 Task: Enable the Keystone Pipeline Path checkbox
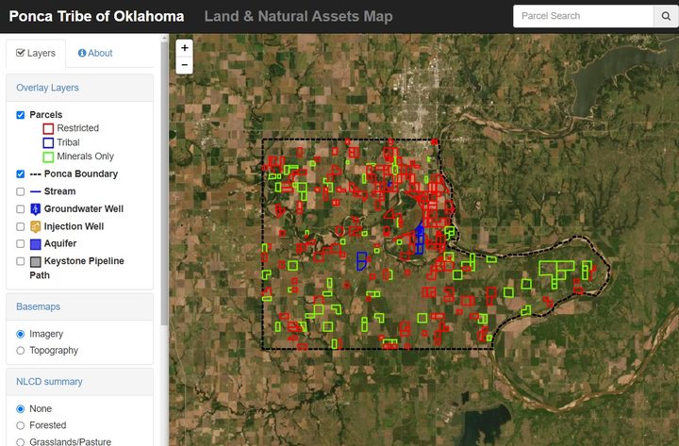21,261
